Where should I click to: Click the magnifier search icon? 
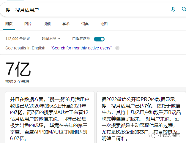click(184, 9)
